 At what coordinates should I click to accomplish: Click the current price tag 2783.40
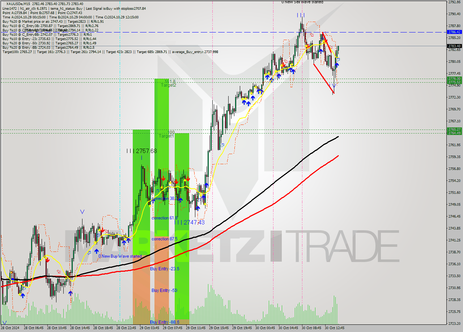[x=454, y=46]
